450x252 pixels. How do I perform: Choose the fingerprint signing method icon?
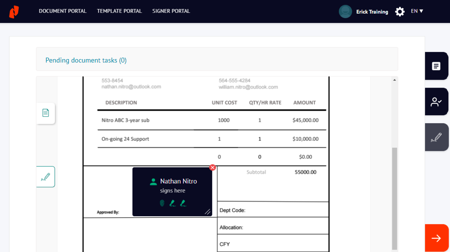coord(162,203)
